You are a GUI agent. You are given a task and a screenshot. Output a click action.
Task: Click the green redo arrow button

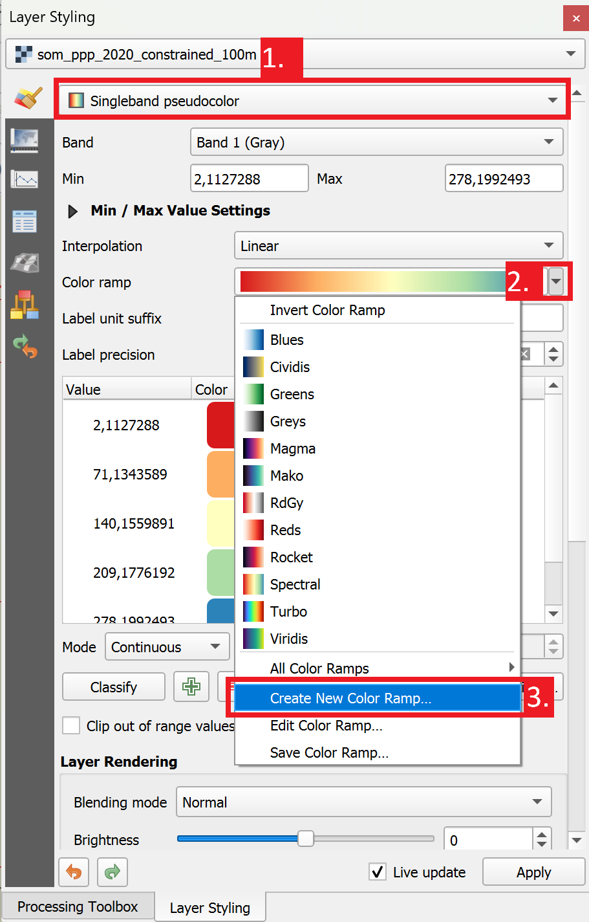[x=112, y=872]
